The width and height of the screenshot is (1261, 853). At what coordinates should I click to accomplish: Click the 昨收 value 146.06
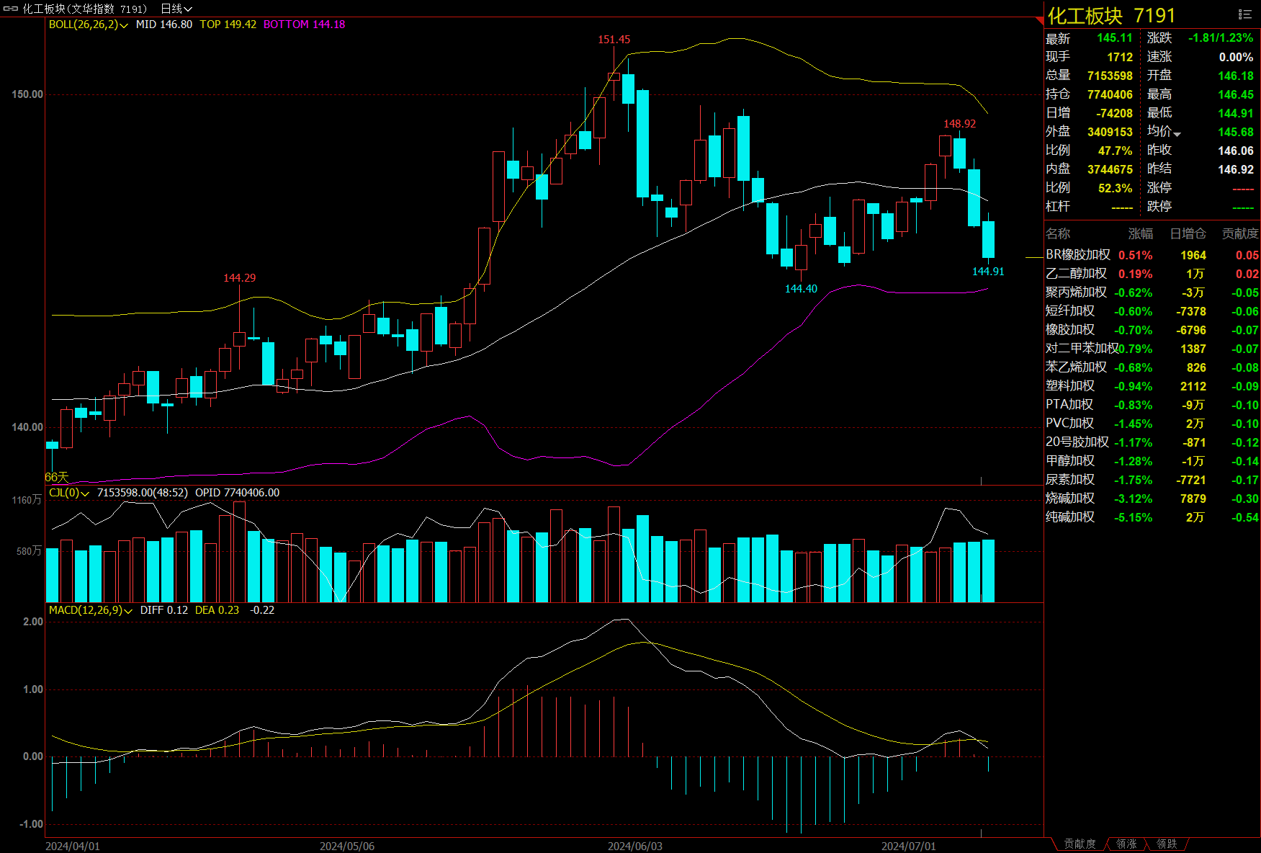click(x=1236, y=151)
